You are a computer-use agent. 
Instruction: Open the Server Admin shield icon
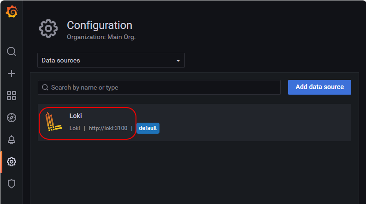tap(12, 184)
